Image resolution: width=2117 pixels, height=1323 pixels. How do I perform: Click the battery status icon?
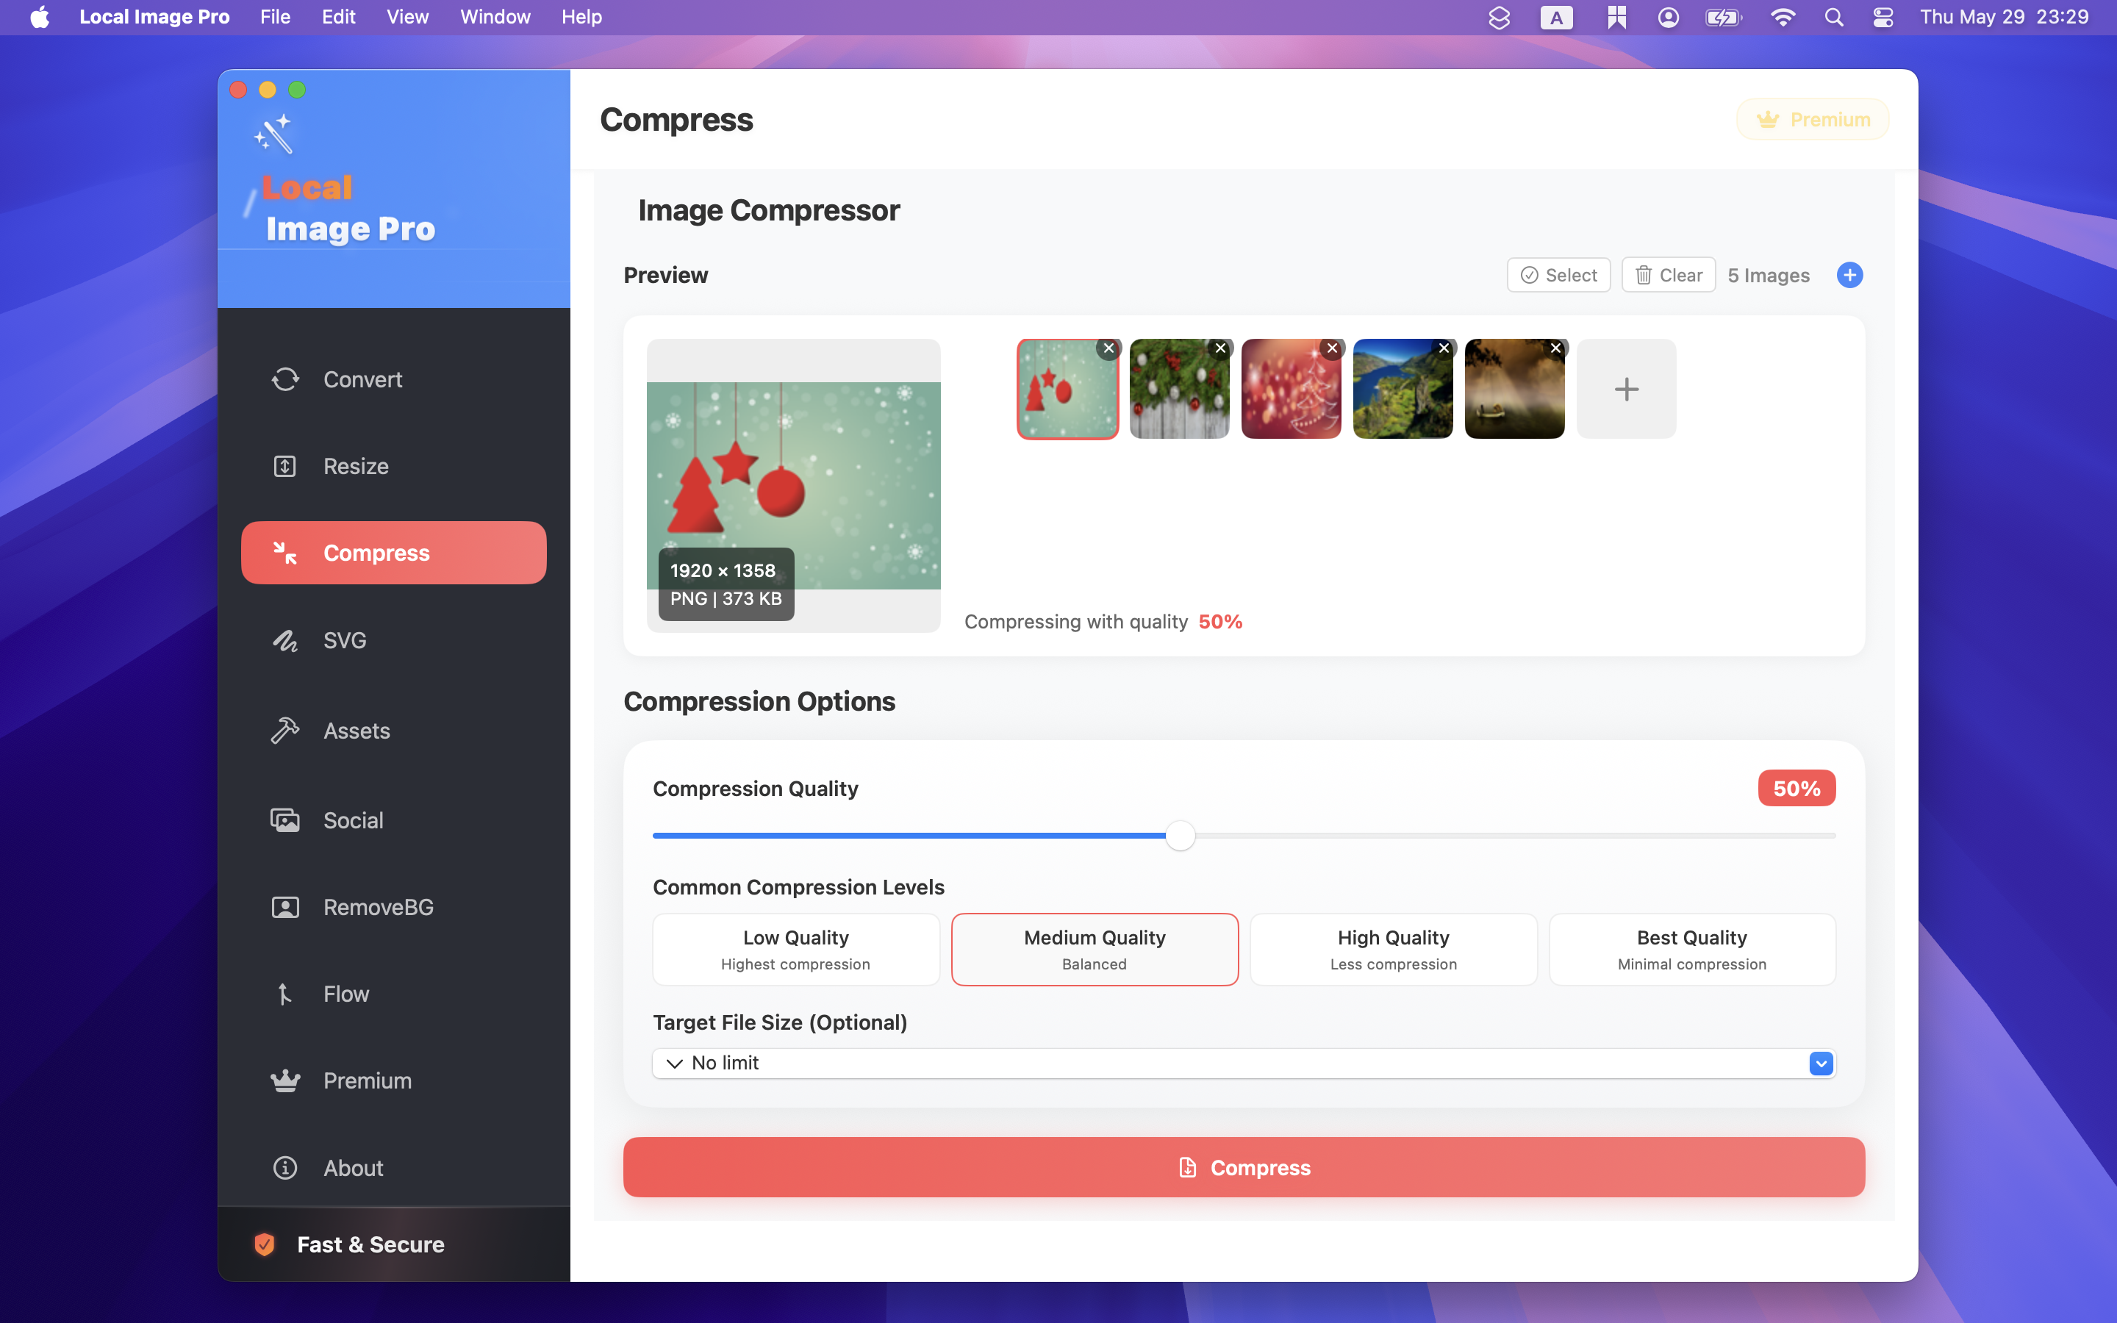tap(1724, 18)
